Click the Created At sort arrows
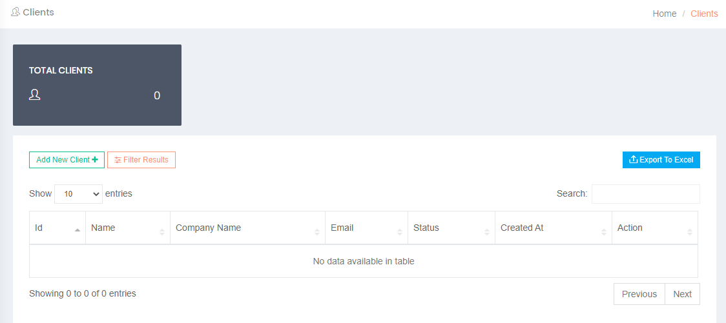Viewport: 726px width, 323px height. coord(604,232)
